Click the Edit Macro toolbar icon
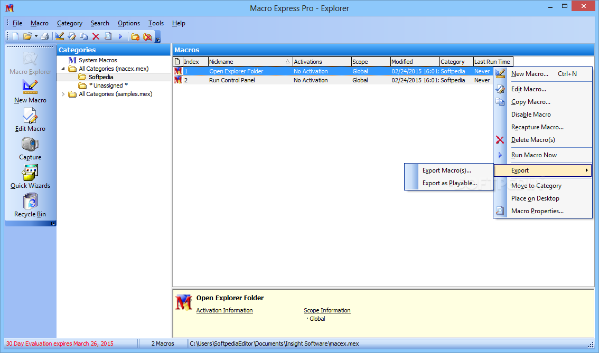Viewport: 599px width, 353px height. click(x=72, y=36)
